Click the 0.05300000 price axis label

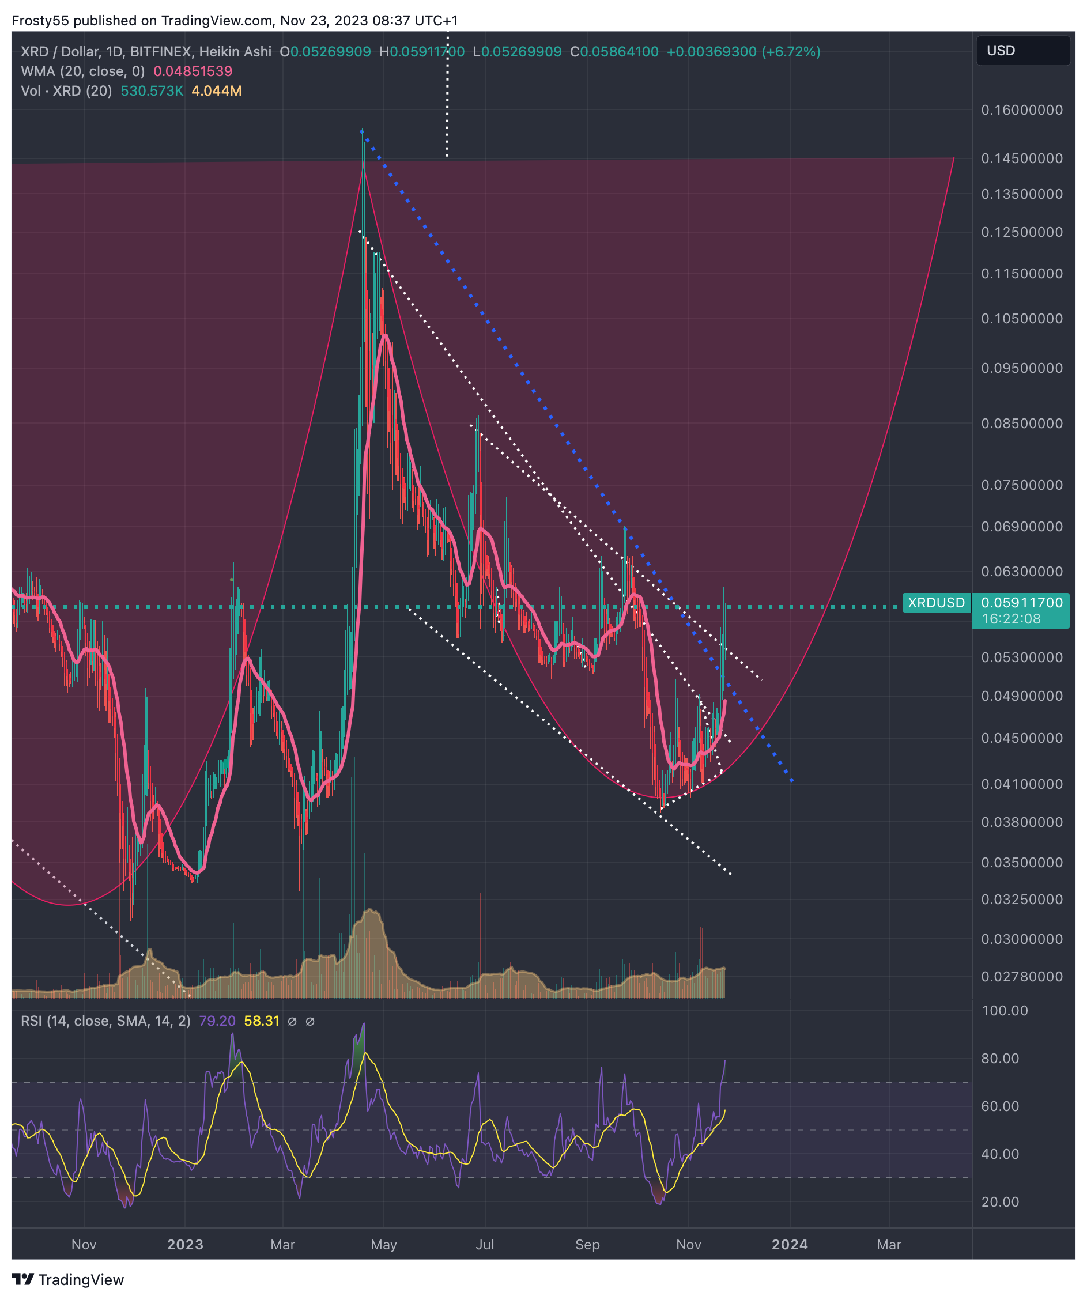[1022, 657]
